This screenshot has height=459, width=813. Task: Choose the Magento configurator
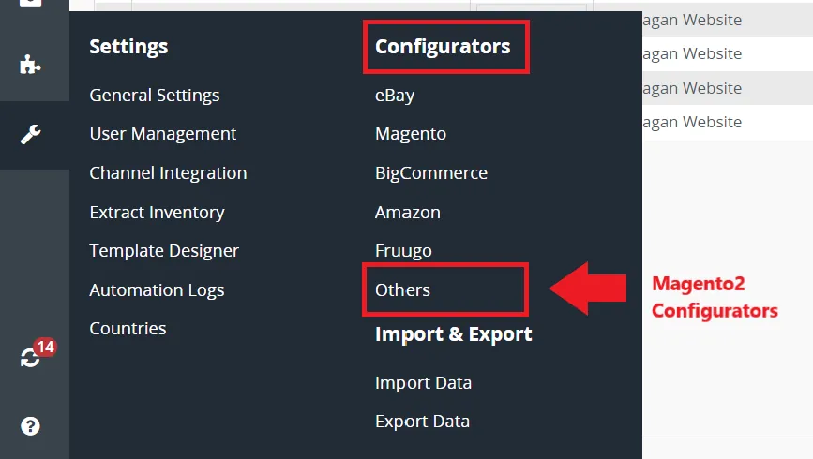pos(411,134)
